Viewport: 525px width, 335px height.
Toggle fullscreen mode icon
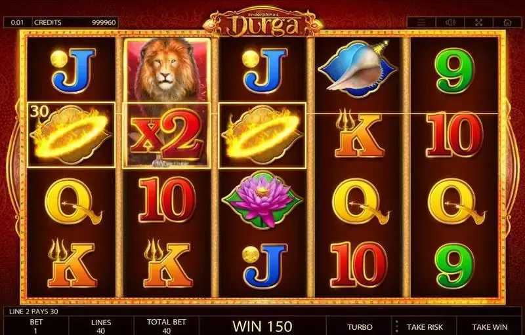point(478,22)
